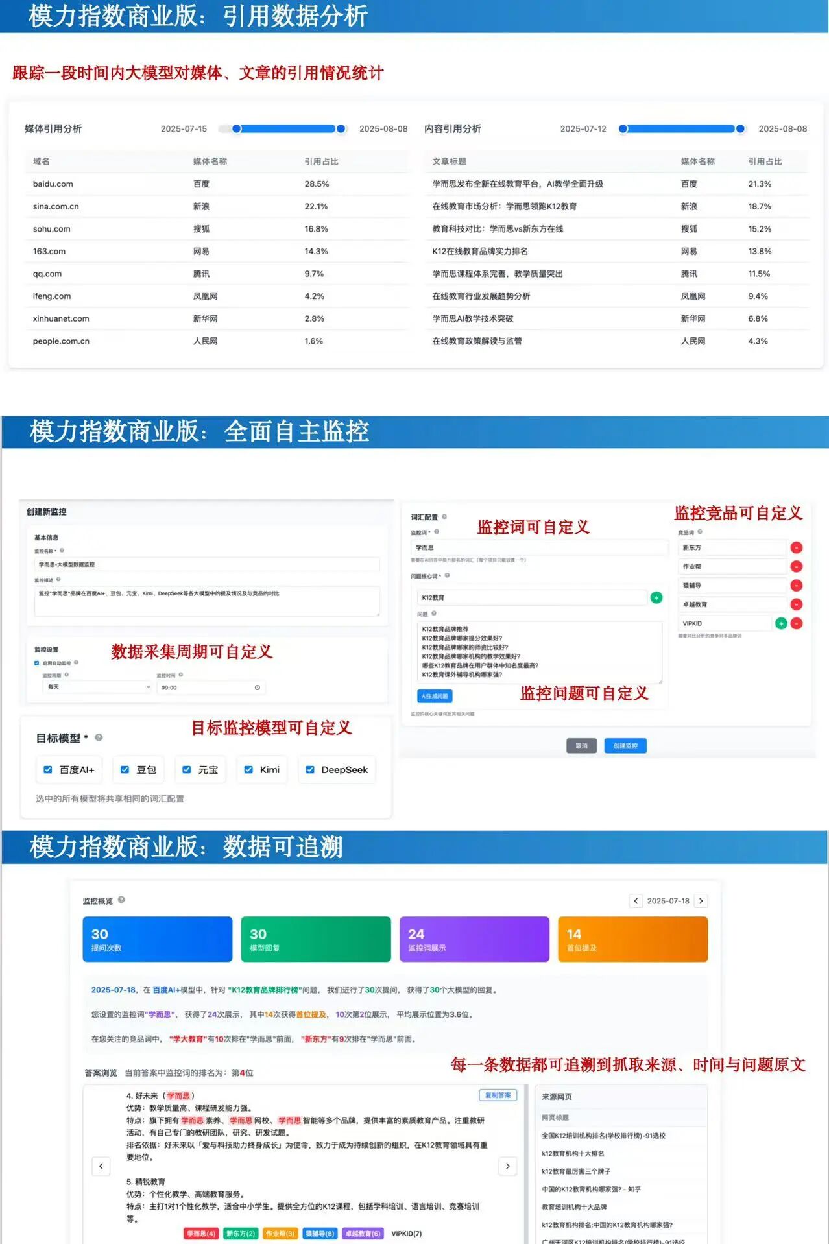
Task: Click clock icon in 09:00 time field
Action: pyautogui.click(x=258, y=688)
